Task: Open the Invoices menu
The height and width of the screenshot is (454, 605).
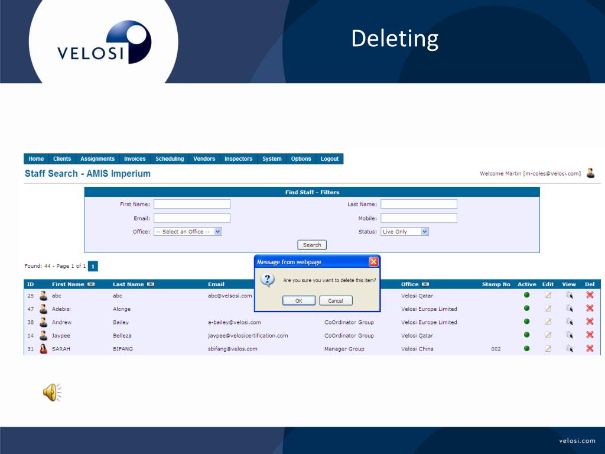Action: [135, 158]
